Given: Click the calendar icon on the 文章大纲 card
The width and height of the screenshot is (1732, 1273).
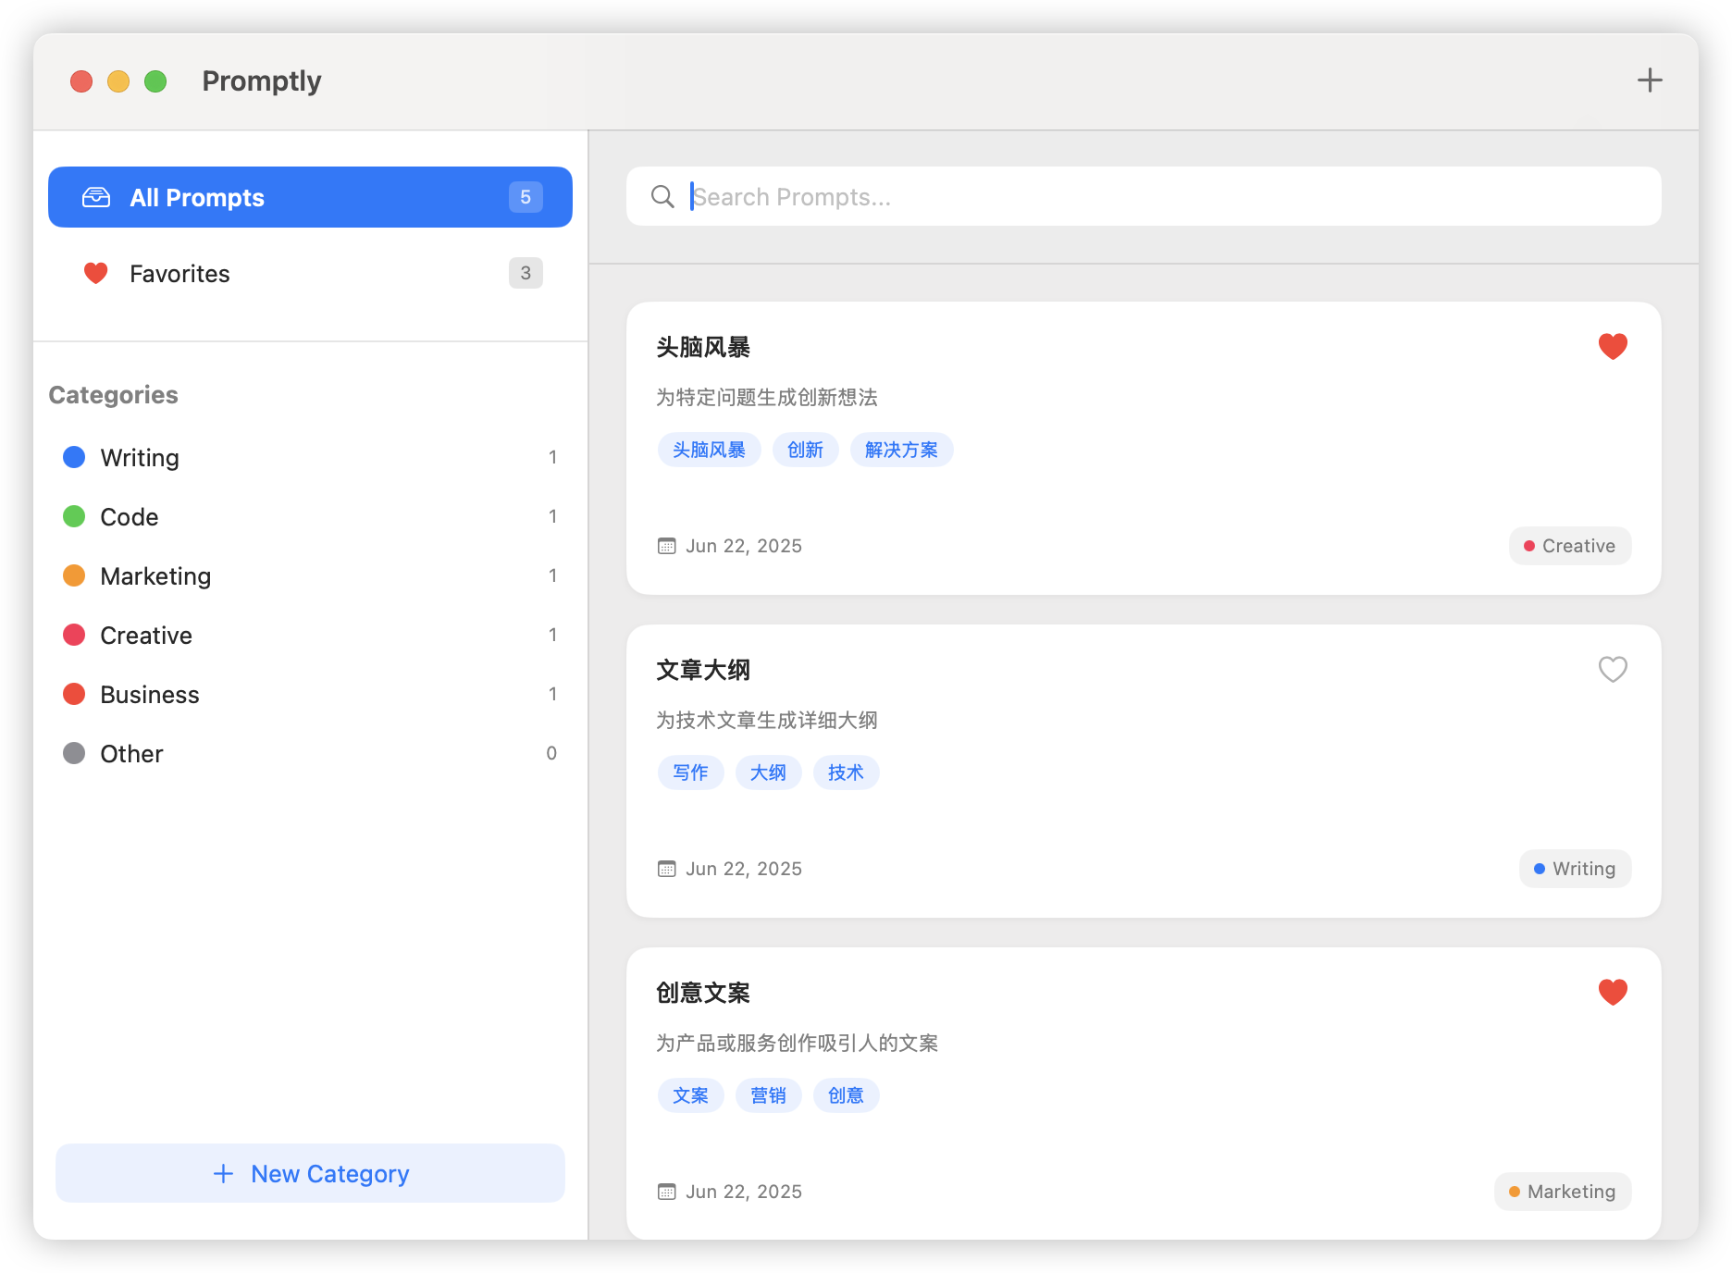Looking at the screenshot, I should [665, 868].
